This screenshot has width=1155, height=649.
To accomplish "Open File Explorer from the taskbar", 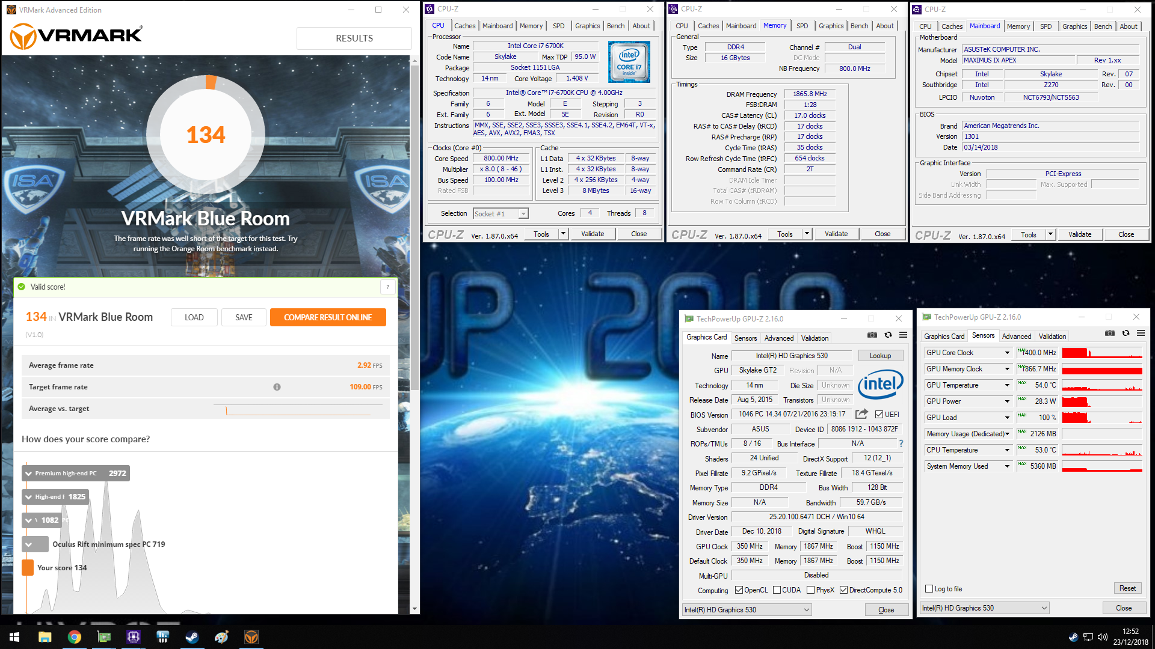I will tap(45, 637).
